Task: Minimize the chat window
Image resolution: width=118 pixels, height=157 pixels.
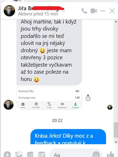Action: click(103, 11)
